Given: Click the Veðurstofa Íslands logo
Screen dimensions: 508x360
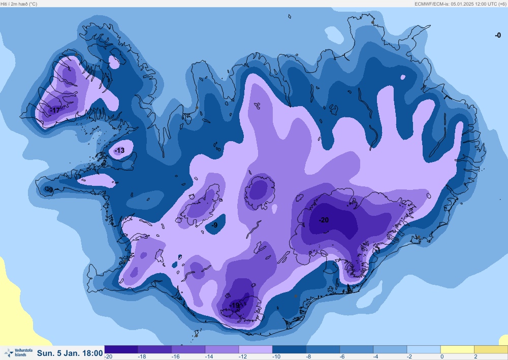Looking at the screenshot, I should [x=19, y=352].
